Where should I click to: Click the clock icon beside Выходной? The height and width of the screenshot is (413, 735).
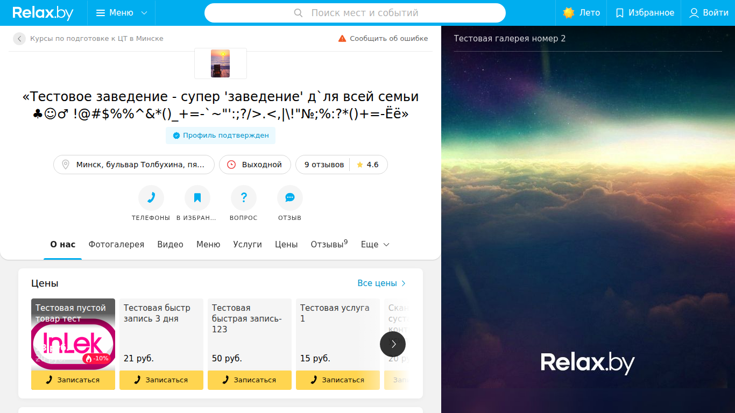231,165
